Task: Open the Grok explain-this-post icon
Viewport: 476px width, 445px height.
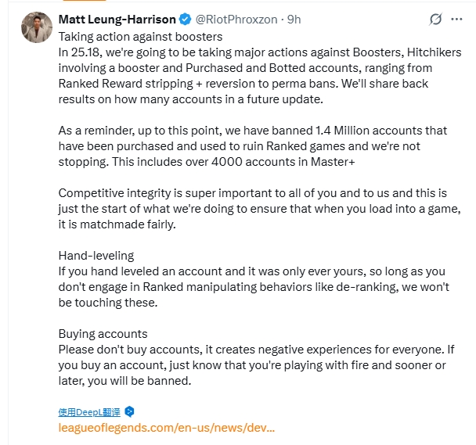Action: pyautogui.click(x=435, y=19)
